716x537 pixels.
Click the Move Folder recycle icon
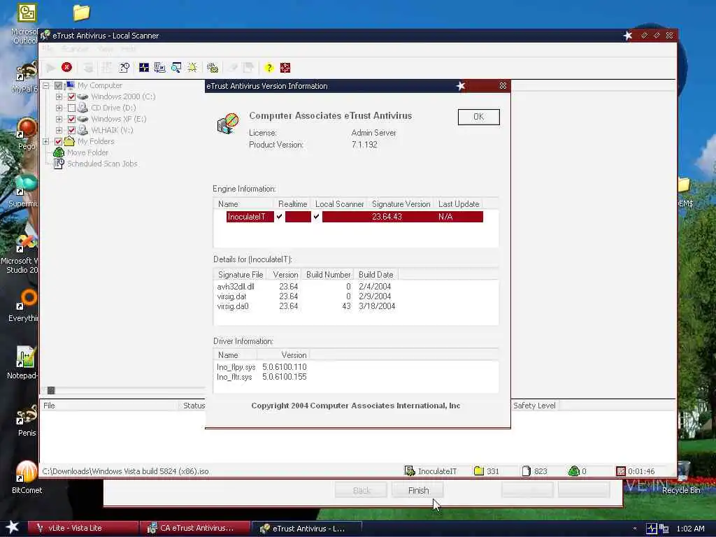click(x=59, y=152)
